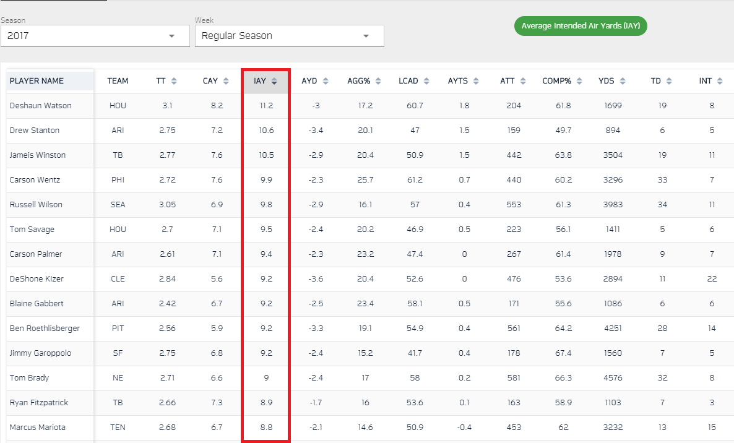The image size is (734, 443).
Task: Select the Tom Brady row name
Action: pyautogui.click(x=30, y=378)
